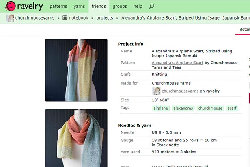250x167 pixels.
Task: Open the second wrapped scarf photo
Action: (76, 138)
